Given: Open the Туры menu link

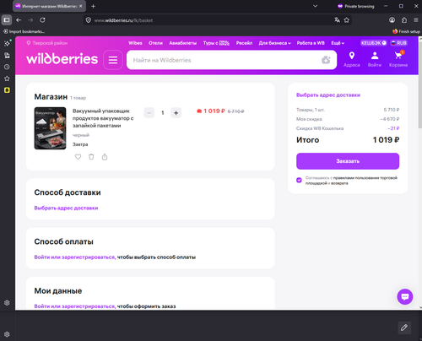Looking at the screenshot, I should click(216, 43).
